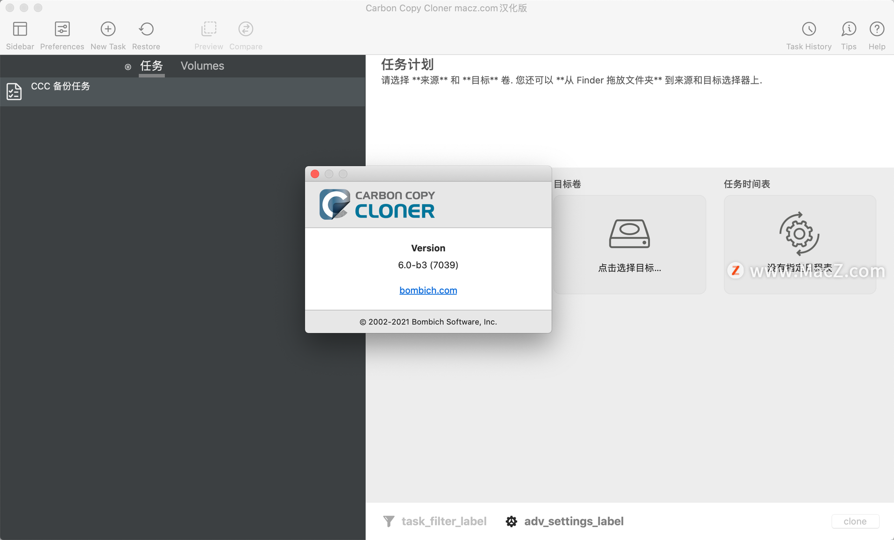The height and width of the screenshot is (540, 894).
Task: Click the advanced settings gear icon
Action: pyautogui.click(x=511, y=521)
